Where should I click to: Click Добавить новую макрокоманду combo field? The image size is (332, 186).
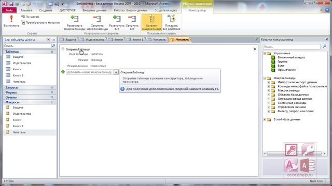pos(90,72)
